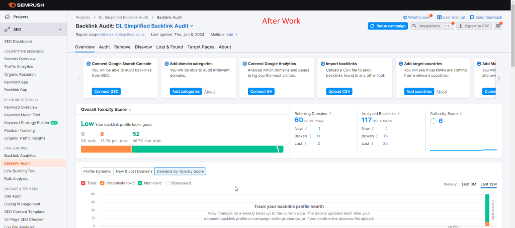Click info icon beside Overall Toxicity Score

pyautogui.click(x=130, y=109)
